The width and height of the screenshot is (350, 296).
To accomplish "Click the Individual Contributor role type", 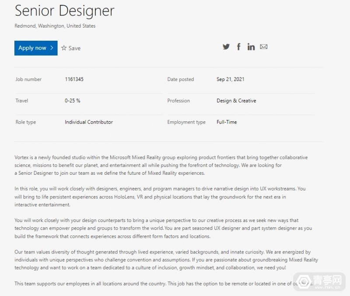I will (89, 122).
